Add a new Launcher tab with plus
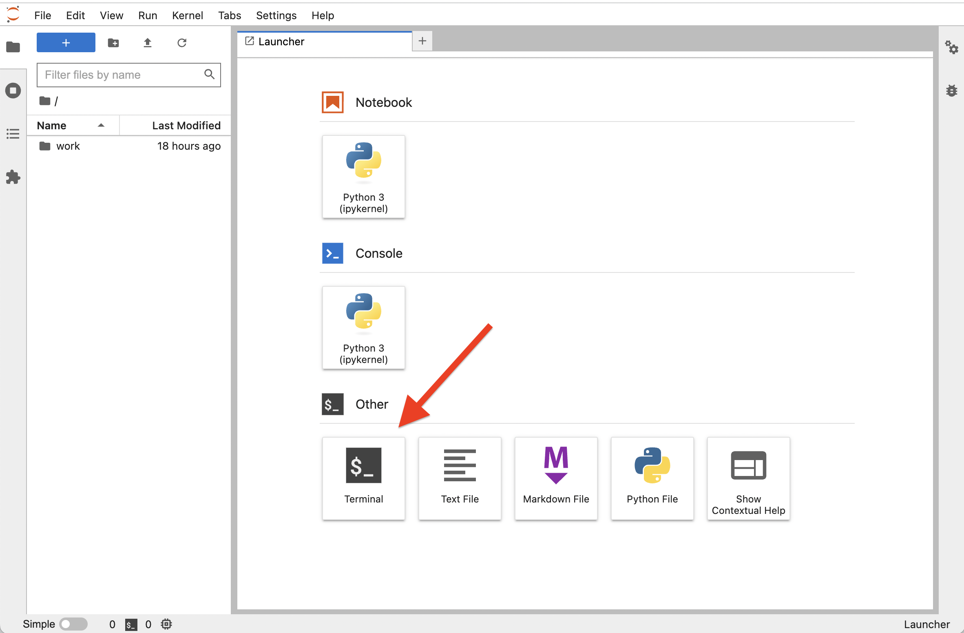The image size is (964, 633). click(422, 41)
